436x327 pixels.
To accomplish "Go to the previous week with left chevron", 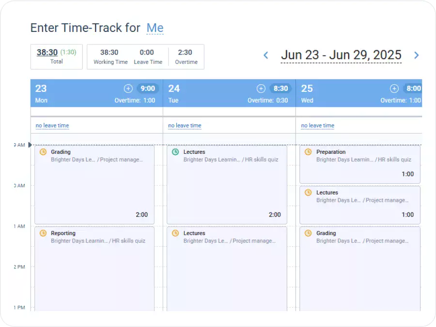I will click(265, 55).
